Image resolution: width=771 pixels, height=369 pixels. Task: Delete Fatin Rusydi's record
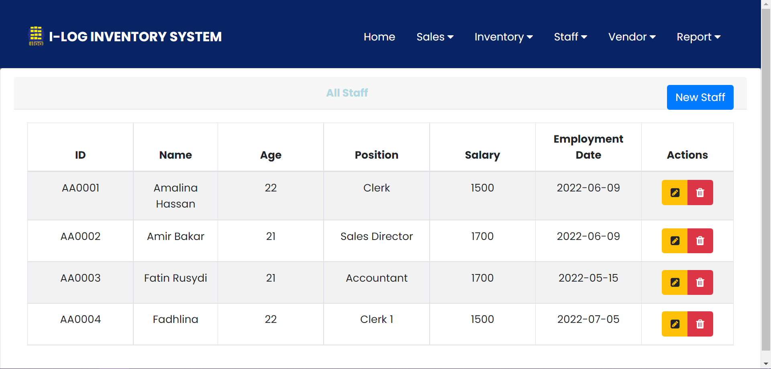(700, 282)
